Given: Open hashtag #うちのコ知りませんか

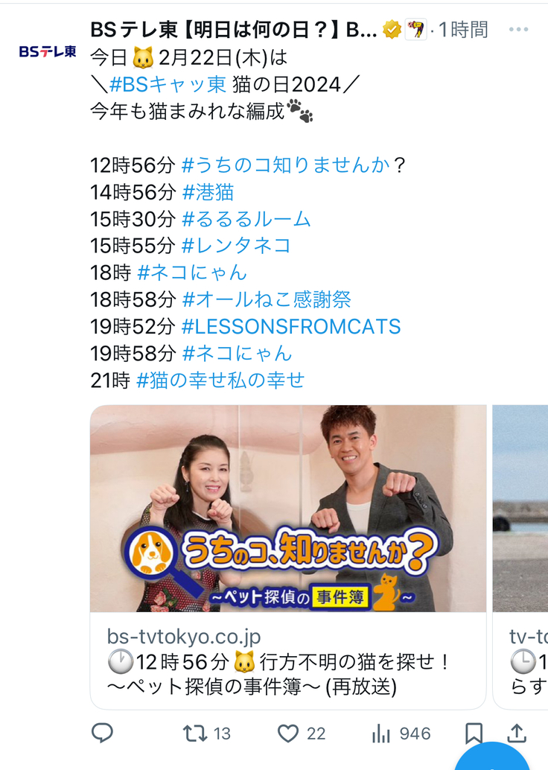Looking at the screenshot, I should pyautogui.click(x=286, y=165).
